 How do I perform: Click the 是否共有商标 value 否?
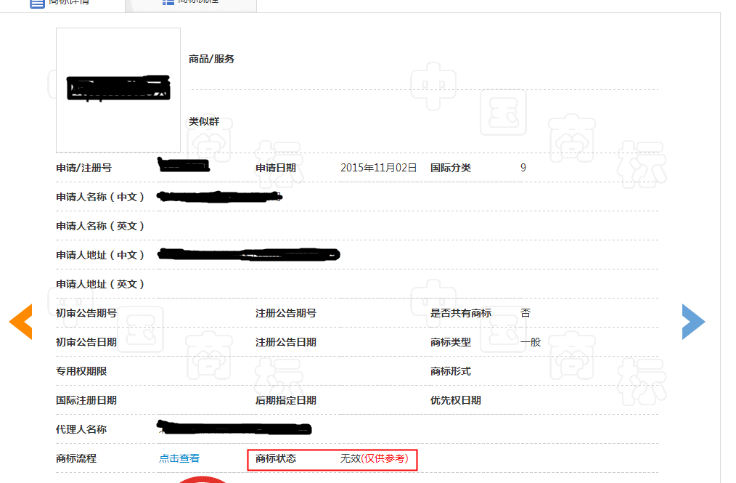point(524,312)
